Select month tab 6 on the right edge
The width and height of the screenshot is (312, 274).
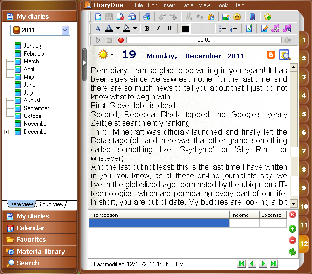point(304,132)
